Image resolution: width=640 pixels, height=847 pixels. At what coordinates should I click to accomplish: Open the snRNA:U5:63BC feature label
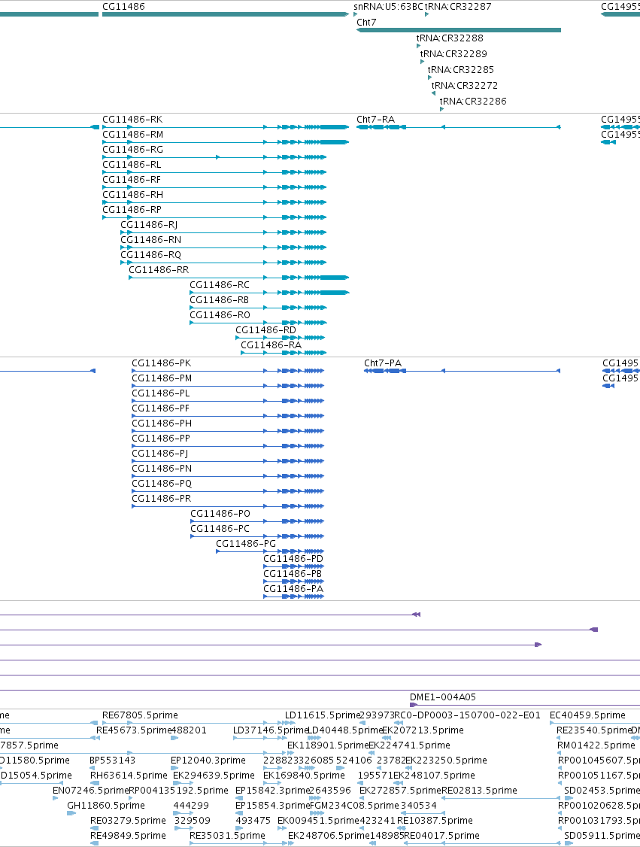[388, 7]
